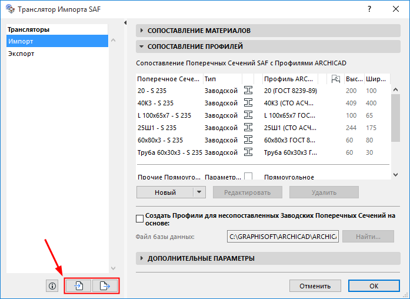This screenshot has width=410, height=299.
Task: Click table scroll down arrow
Action: (x=396, y=174)
